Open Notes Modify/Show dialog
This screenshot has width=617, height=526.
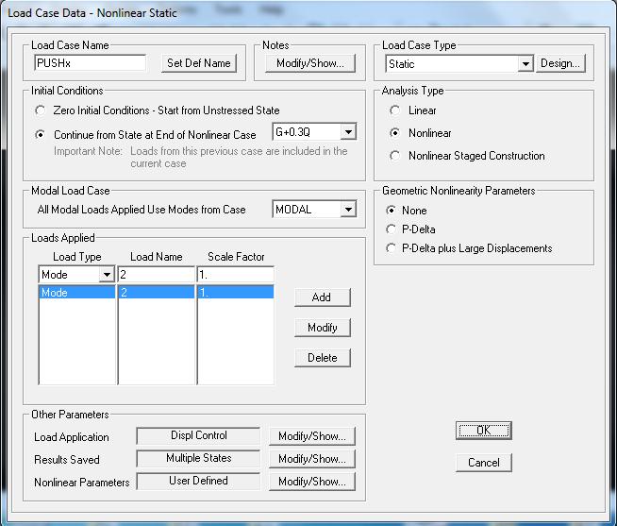point(310,63)
